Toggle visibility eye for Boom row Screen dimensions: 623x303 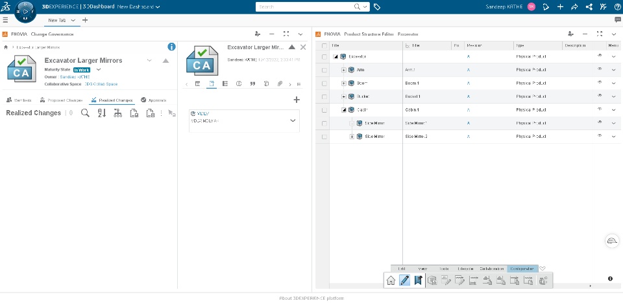tap(600, 82)
